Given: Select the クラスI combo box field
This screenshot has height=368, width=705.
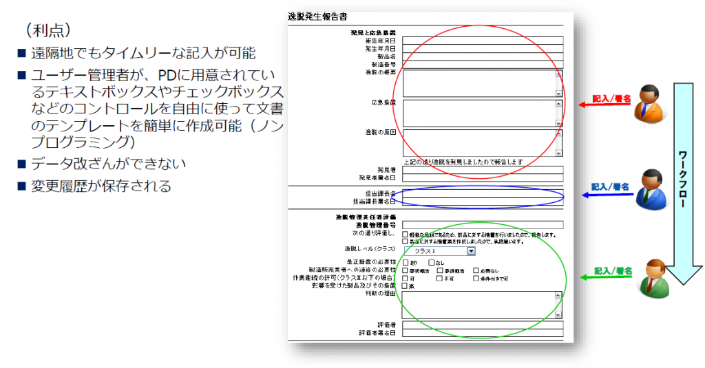Looking at the screenshot, I should pos(439,251).
